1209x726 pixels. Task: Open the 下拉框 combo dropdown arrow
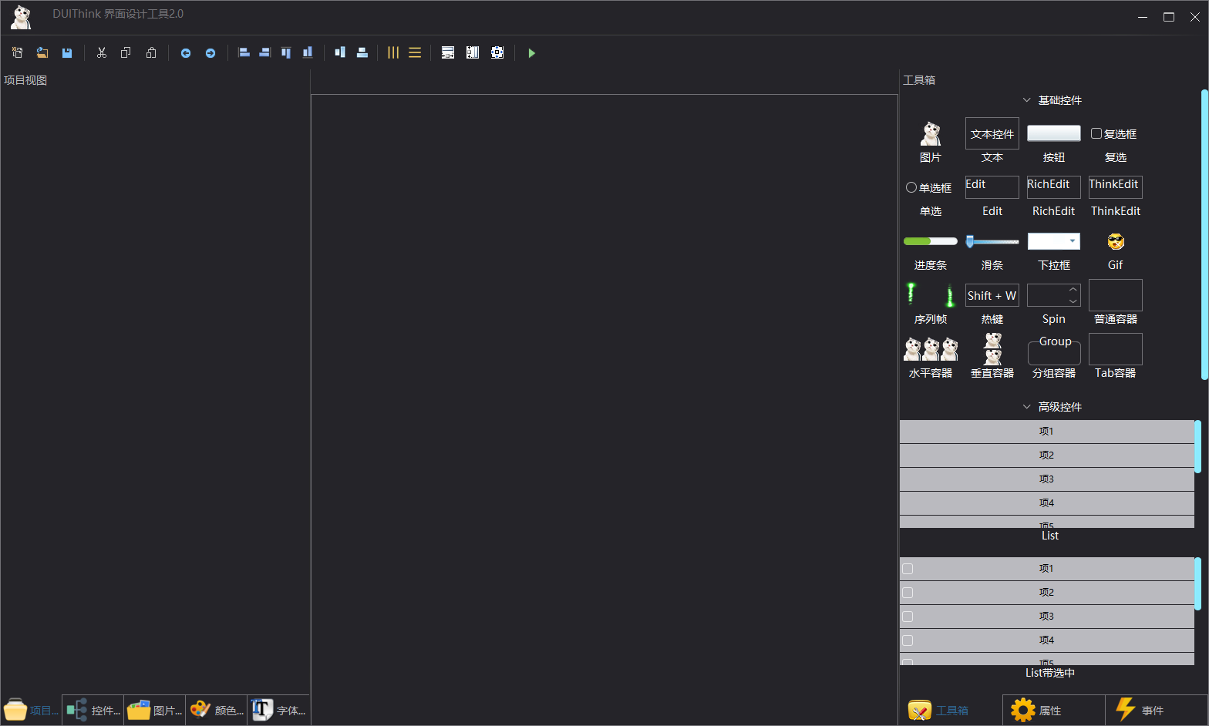click(x=1073, y=241)
